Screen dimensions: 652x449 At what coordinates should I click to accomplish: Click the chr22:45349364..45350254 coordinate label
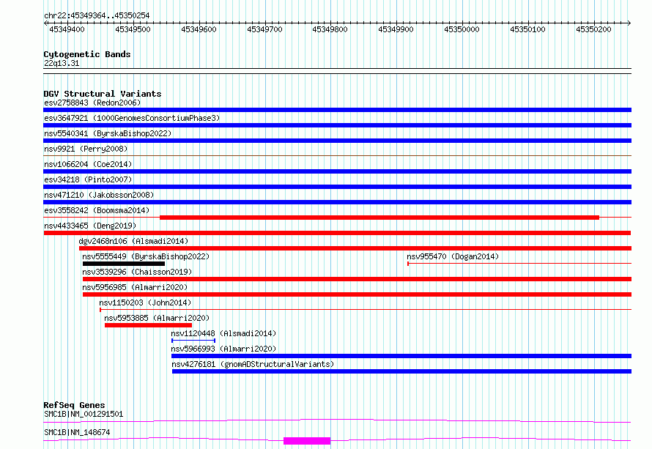[97, 15]
